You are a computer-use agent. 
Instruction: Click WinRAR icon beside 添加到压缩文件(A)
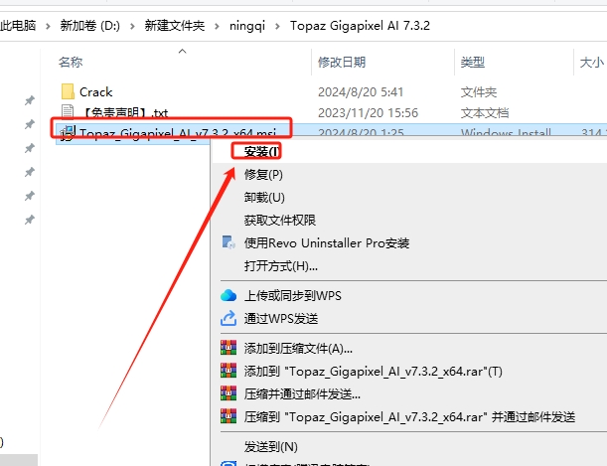228,348
